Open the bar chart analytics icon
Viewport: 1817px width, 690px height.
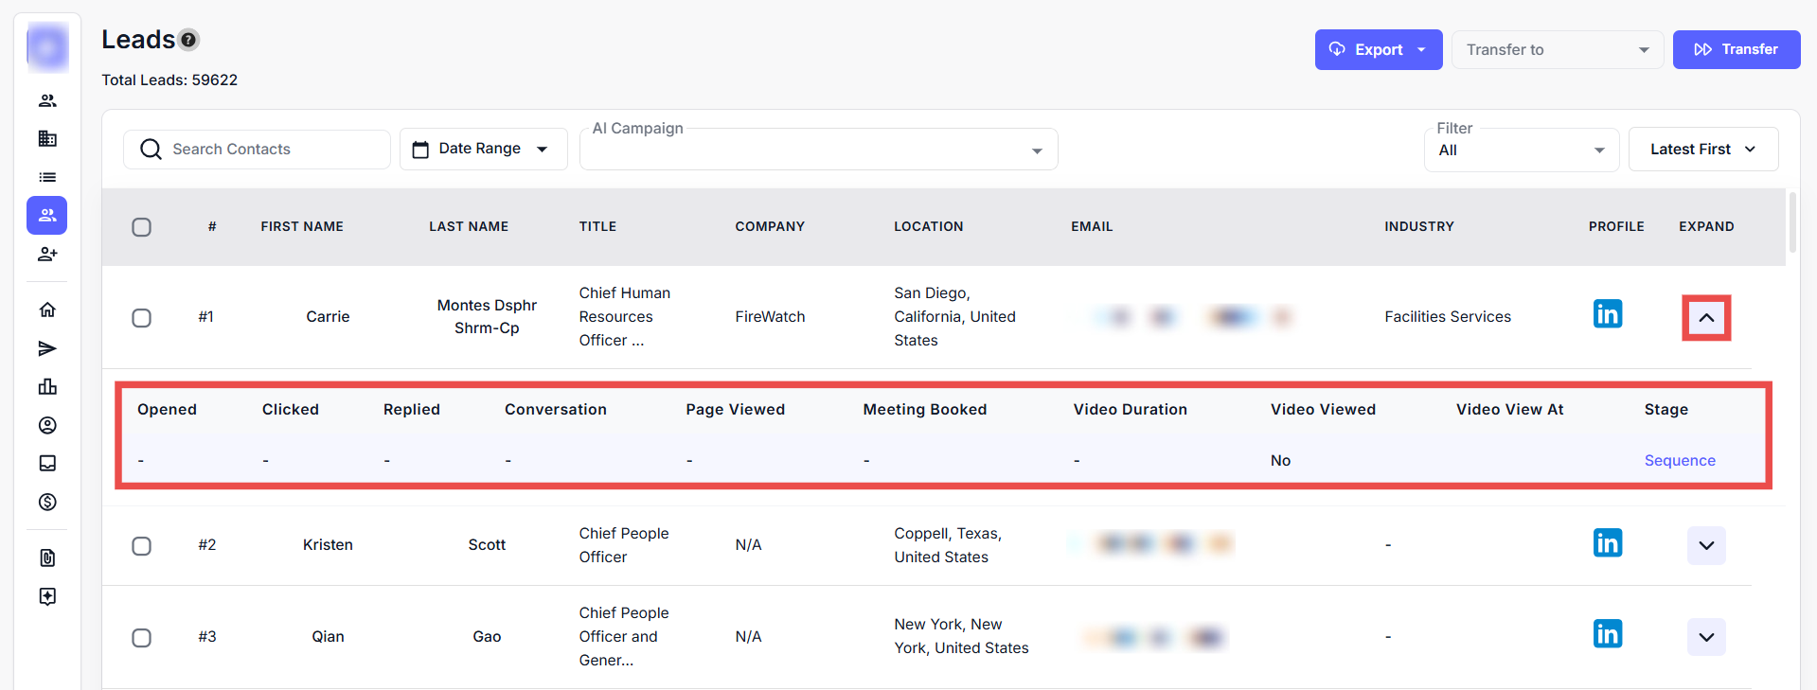coord(47,386)
